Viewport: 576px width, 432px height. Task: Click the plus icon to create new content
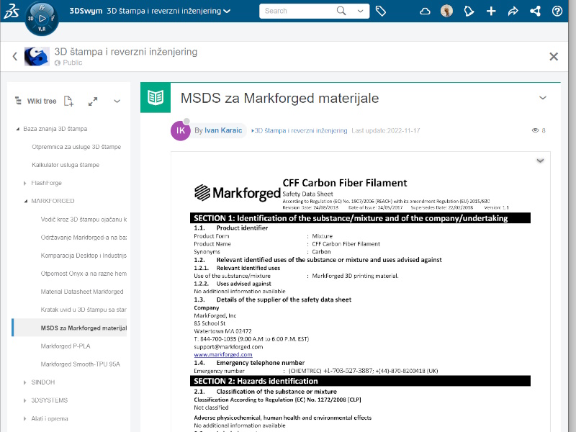pyautogui.click(x=490, y=11)
